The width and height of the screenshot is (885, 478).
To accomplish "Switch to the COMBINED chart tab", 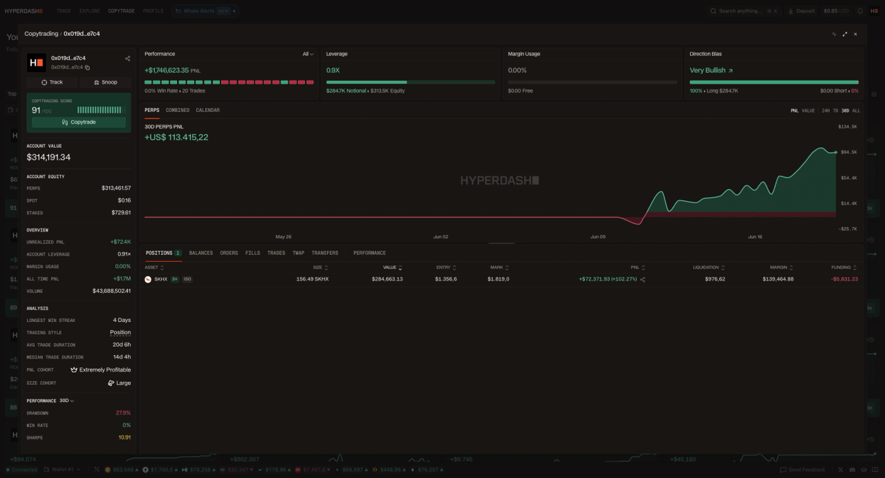I will point(178,111).
